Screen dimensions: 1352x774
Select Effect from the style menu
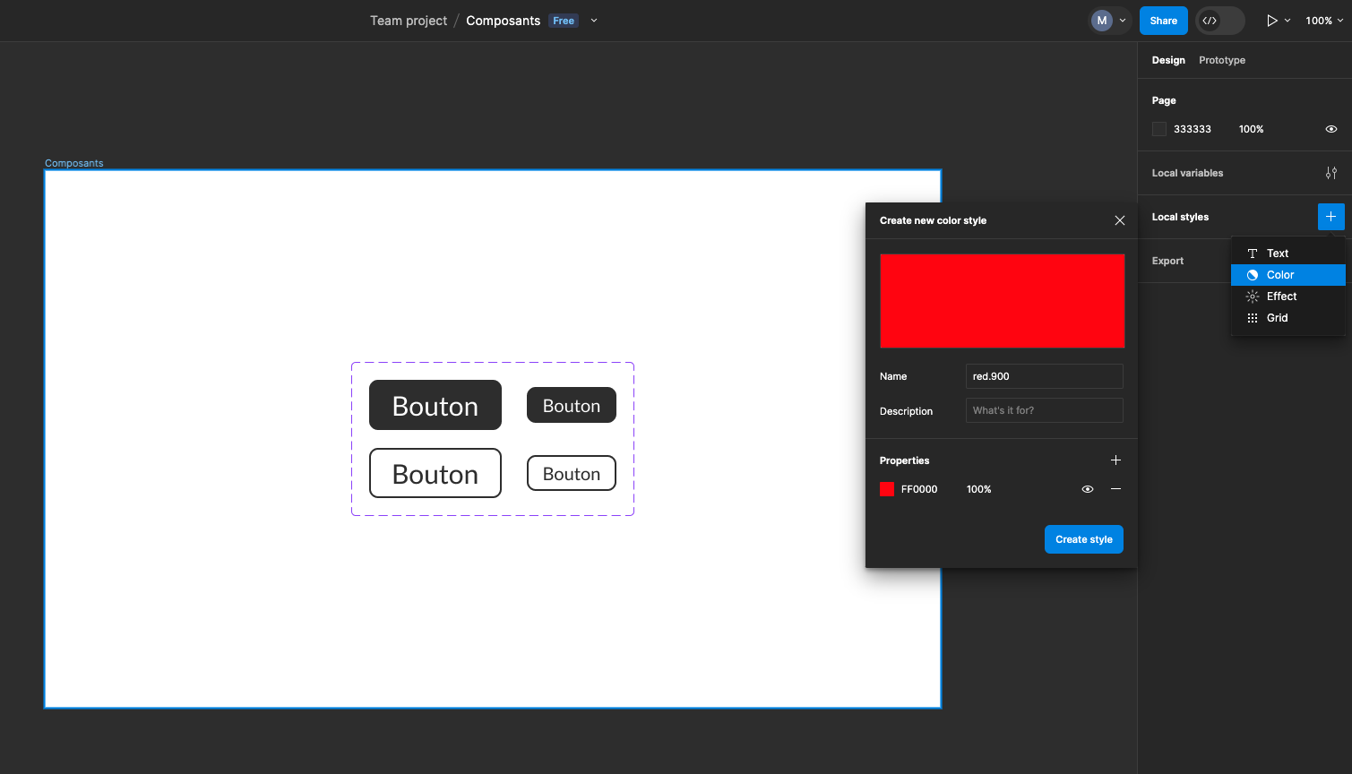tap(1281, 297)
